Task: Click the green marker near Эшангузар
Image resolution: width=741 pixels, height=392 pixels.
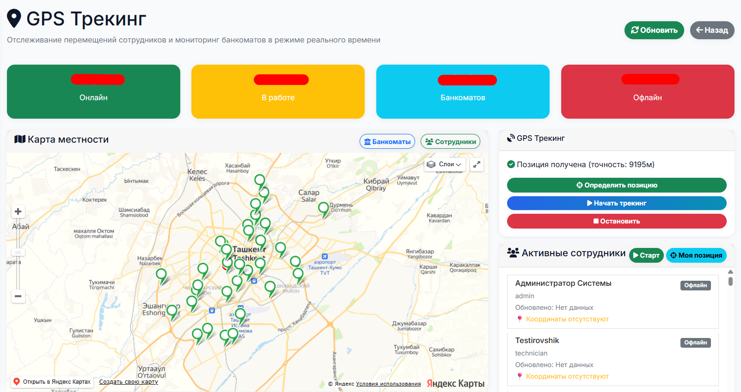Action: (172, 311)
